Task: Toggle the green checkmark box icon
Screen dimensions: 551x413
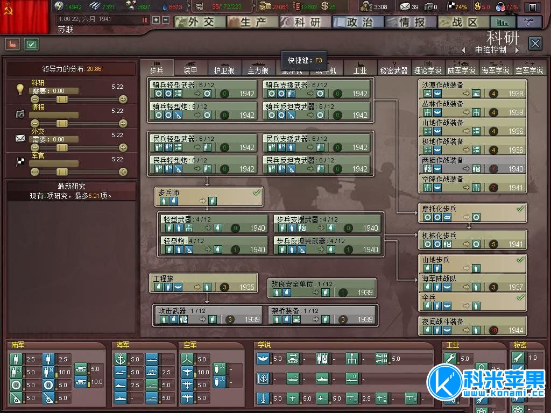Action: [31, 44]
